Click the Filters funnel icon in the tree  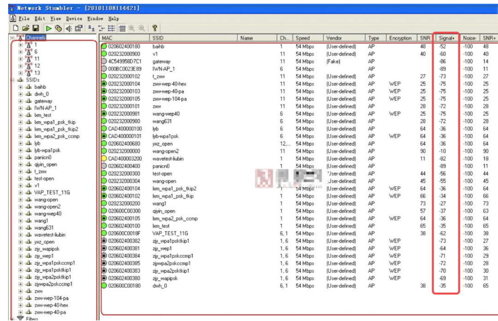(20, 318)
